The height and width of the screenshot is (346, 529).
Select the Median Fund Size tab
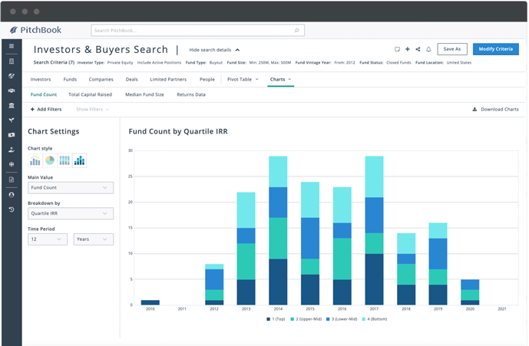pyautogui.click(x=144, y=94)
